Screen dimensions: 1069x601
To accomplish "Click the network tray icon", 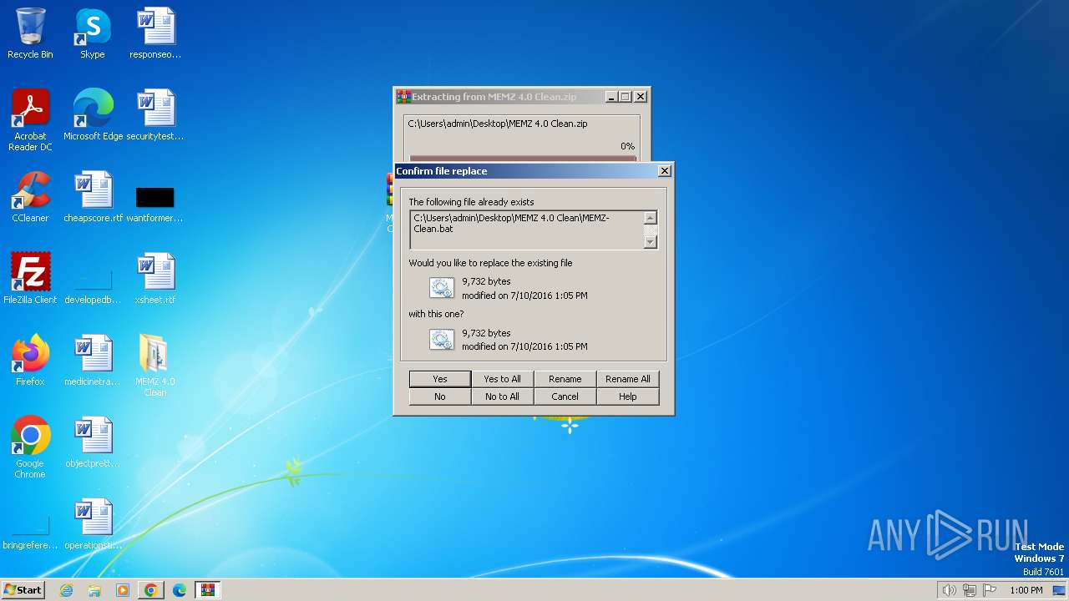I will pyautogui.click(x=970, y=590).
